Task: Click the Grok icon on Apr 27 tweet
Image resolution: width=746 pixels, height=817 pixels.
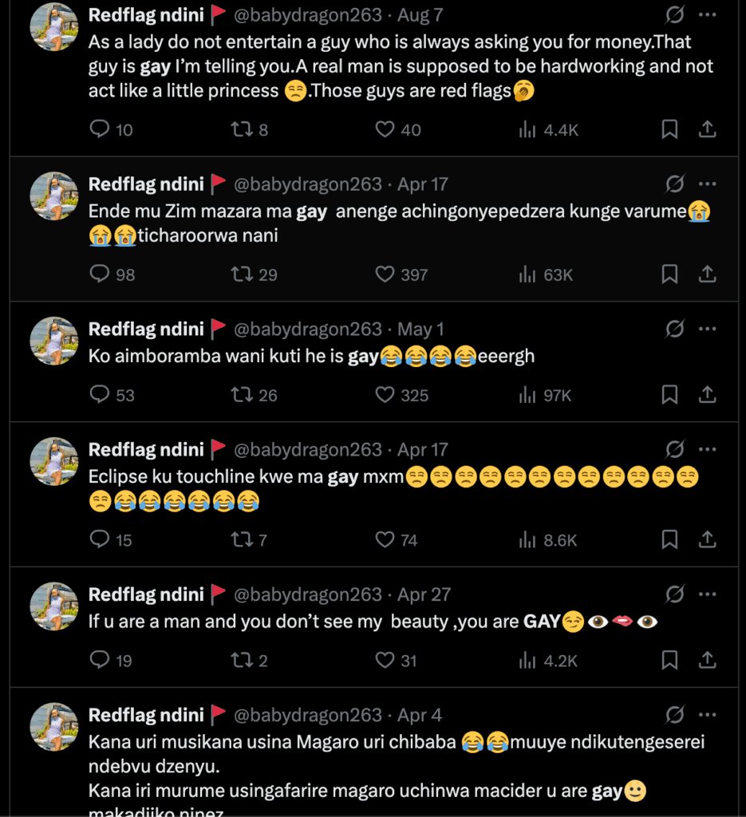Action: click(675, 594)
